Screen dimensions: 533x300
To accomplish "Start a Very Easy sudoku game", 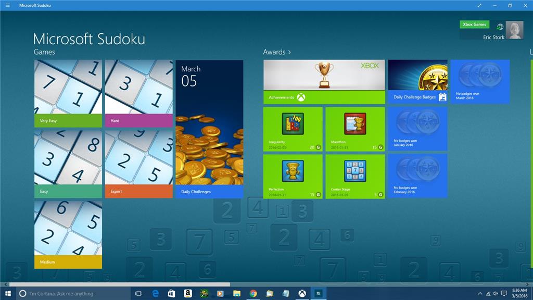I will click(x=68, y=94).
